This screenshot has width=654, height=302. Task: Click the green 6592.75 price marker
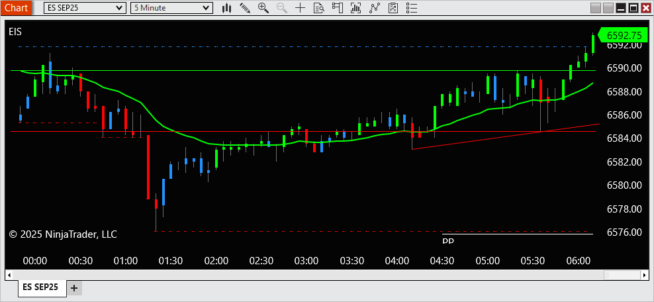623,35
